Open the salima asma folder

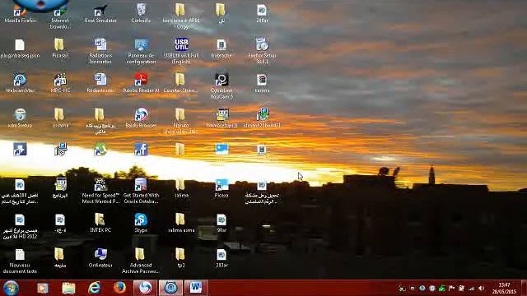click(x=181, y=224)
